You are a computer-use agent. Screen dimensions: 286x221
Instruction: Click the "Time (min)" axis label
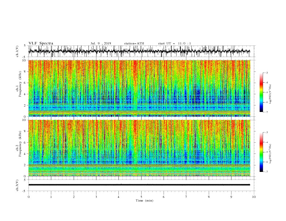pos(144,200)
